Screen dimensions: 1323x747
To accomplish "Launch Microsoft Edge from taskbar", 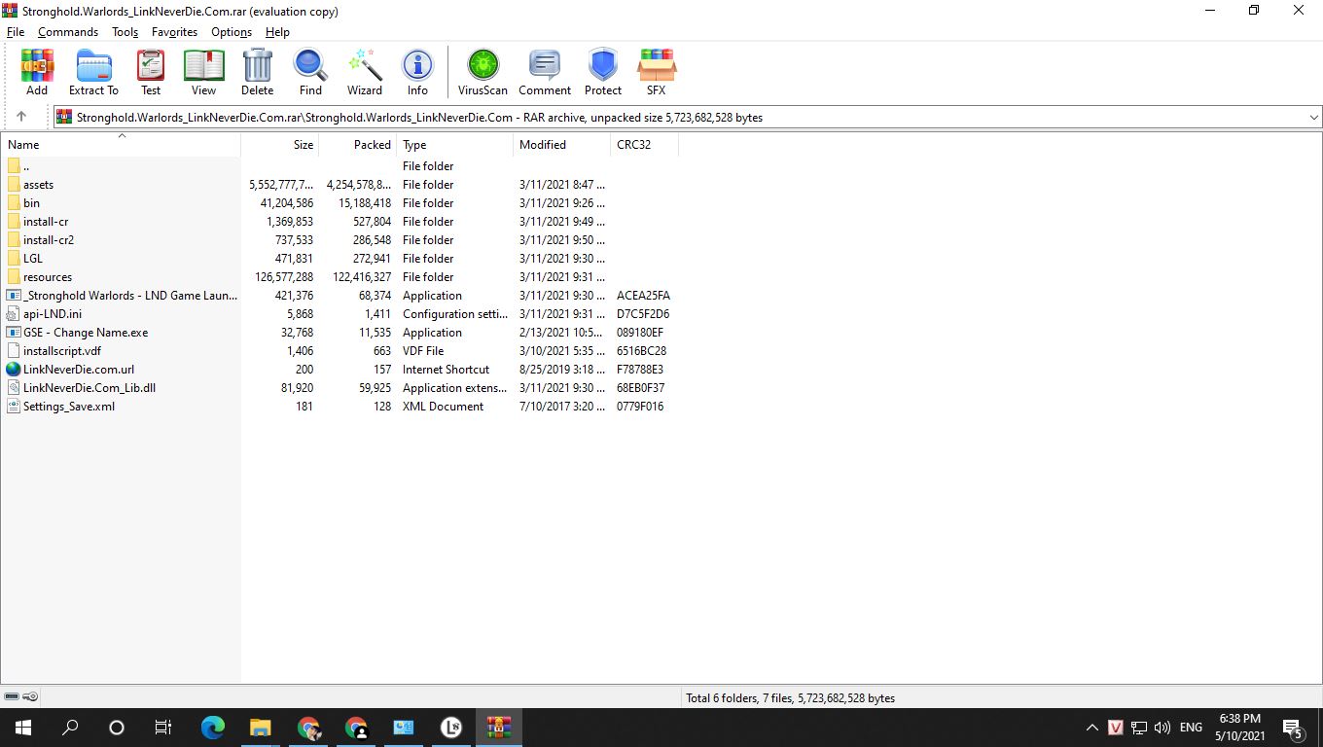I will 213,728.
